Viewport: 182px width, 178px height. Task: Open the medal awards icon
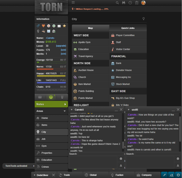pyautogui.click(x=62, y=97)
